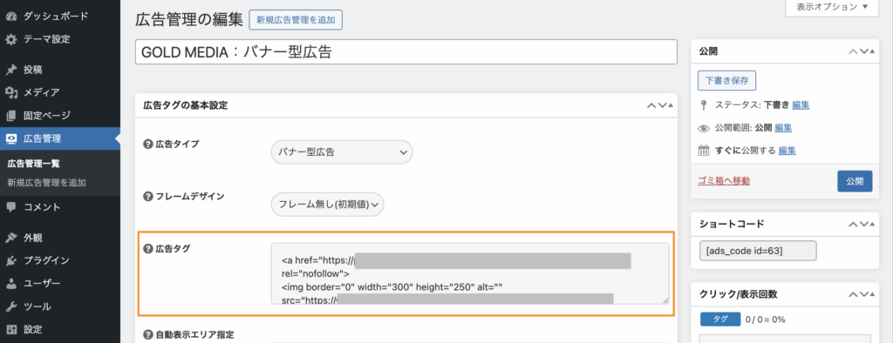Click the プラグイン plug icon
The image size is (893, 343).
pos(10,260)
